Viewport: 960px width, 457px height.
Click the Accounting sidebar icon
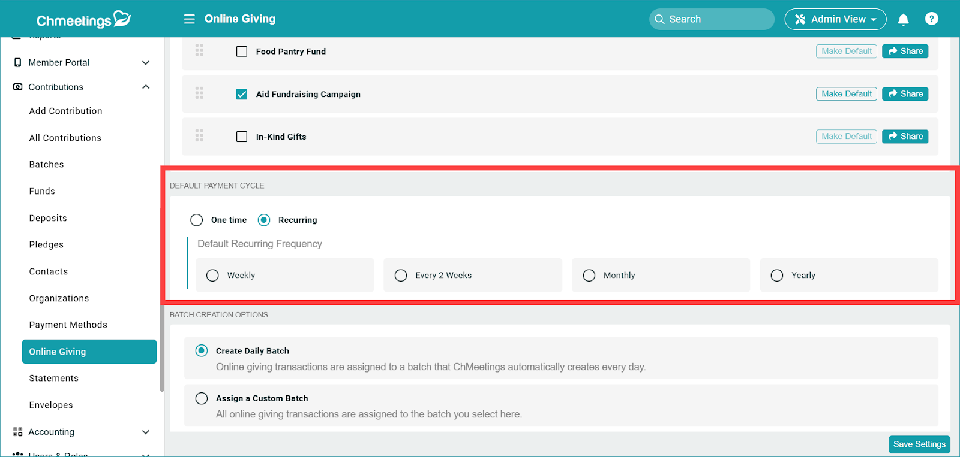tap(17, 432)
